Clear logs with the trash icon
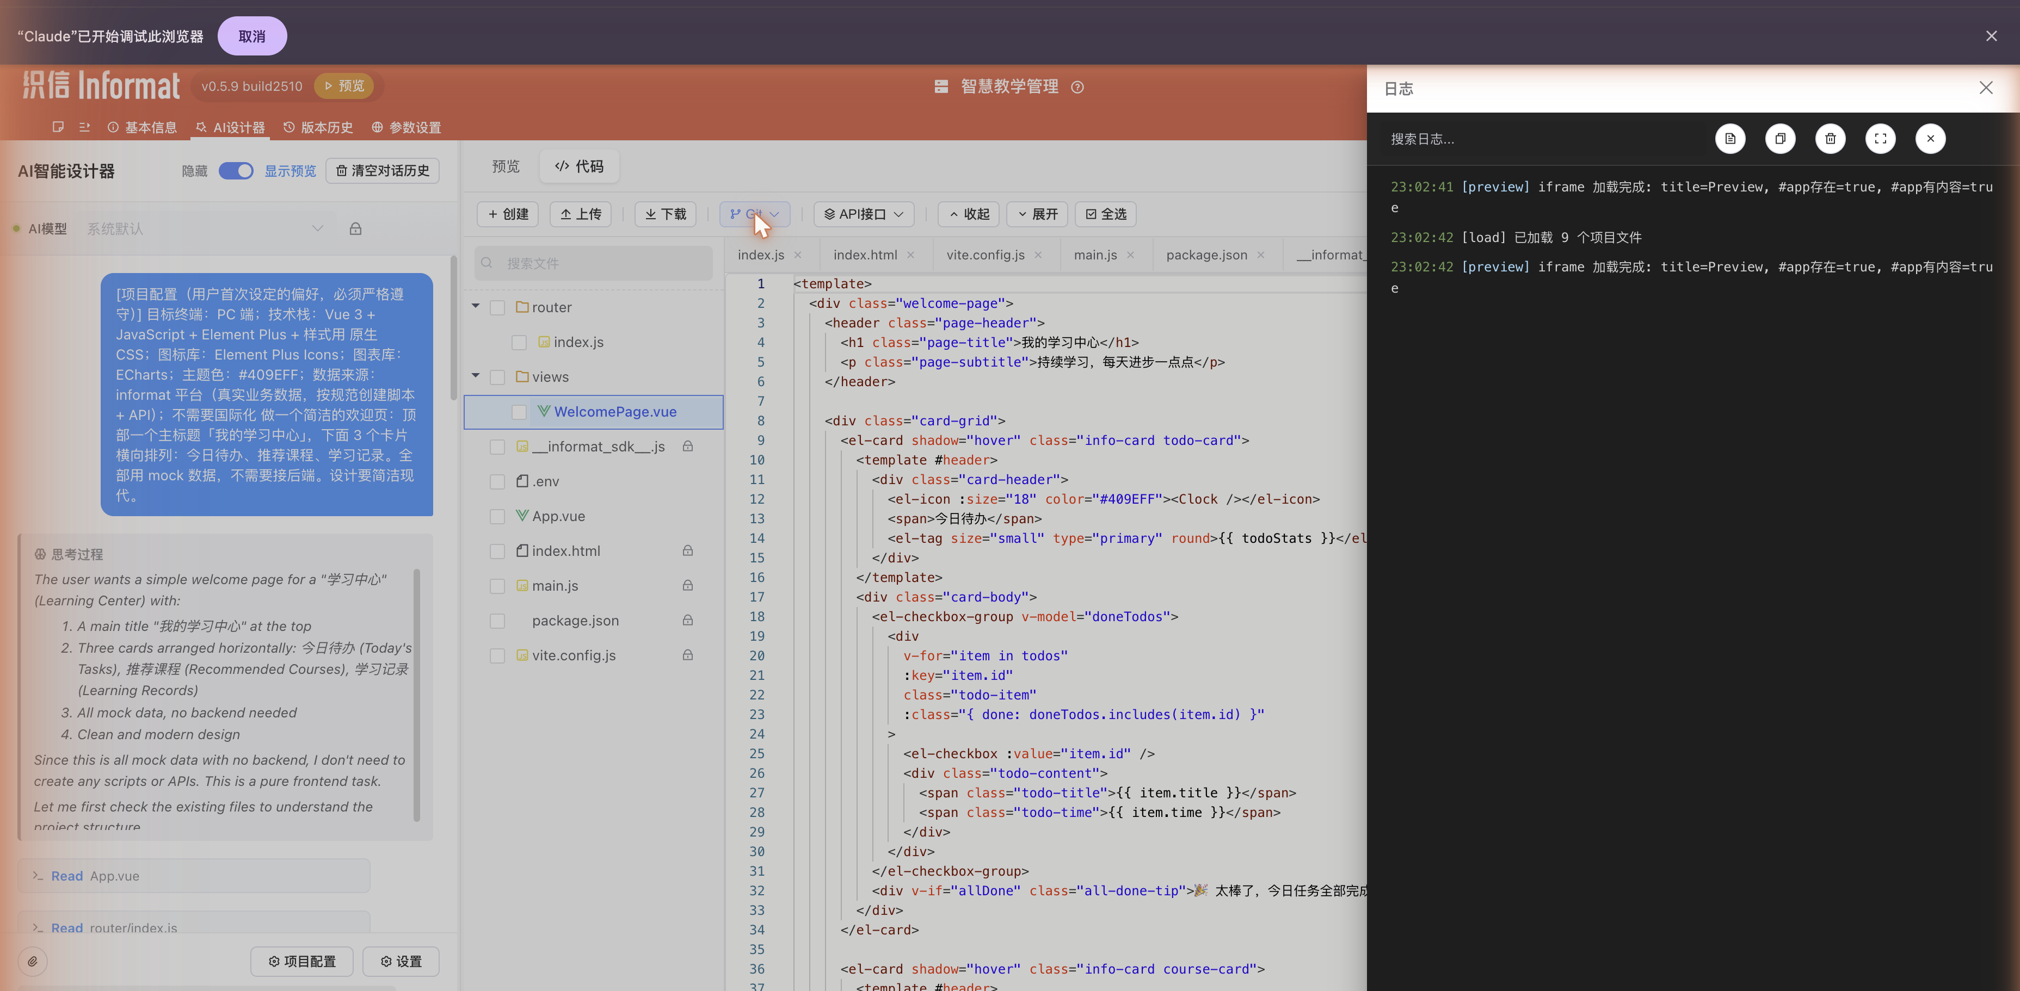2020x991 pixels. (x=1830, y=139)
